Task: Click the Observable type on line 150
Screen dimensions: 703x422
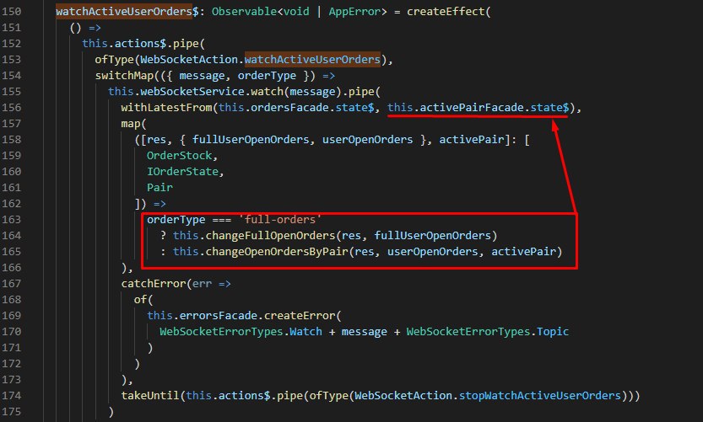Action: [245, 11]
